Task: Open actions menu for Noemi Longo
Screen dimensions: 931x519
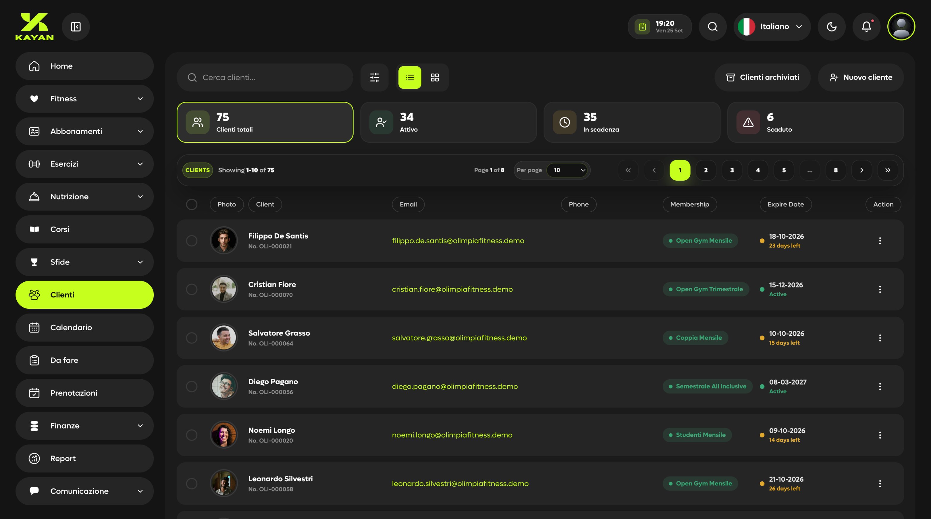Action: [880, 435]
